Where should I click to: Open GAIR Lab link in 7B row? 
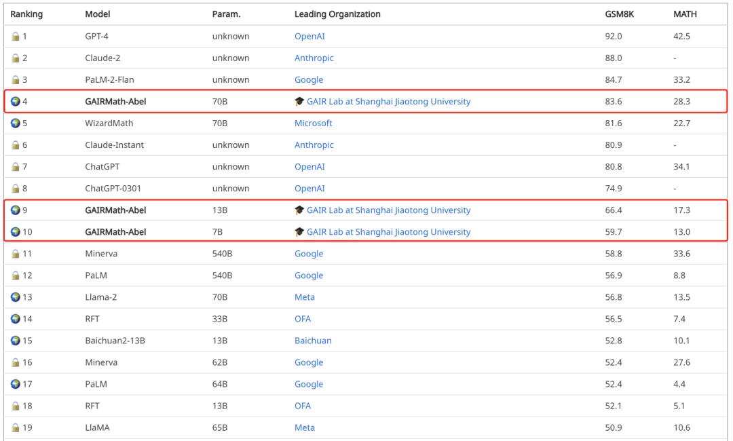(x=388, y=232)
